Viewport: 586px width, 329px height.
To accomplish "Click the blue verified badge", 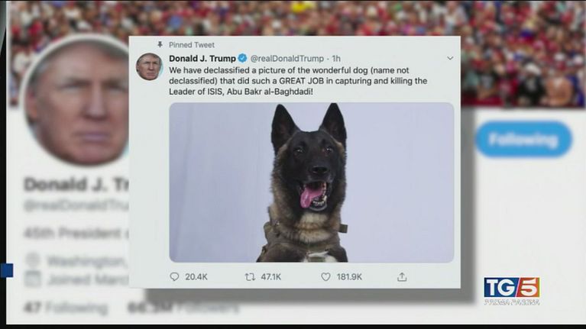I will pyautogui.click(x=242, y=58).
